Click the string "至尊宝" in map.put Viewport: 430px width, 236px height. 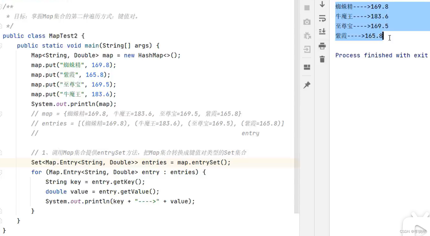(x=72, y=85)
